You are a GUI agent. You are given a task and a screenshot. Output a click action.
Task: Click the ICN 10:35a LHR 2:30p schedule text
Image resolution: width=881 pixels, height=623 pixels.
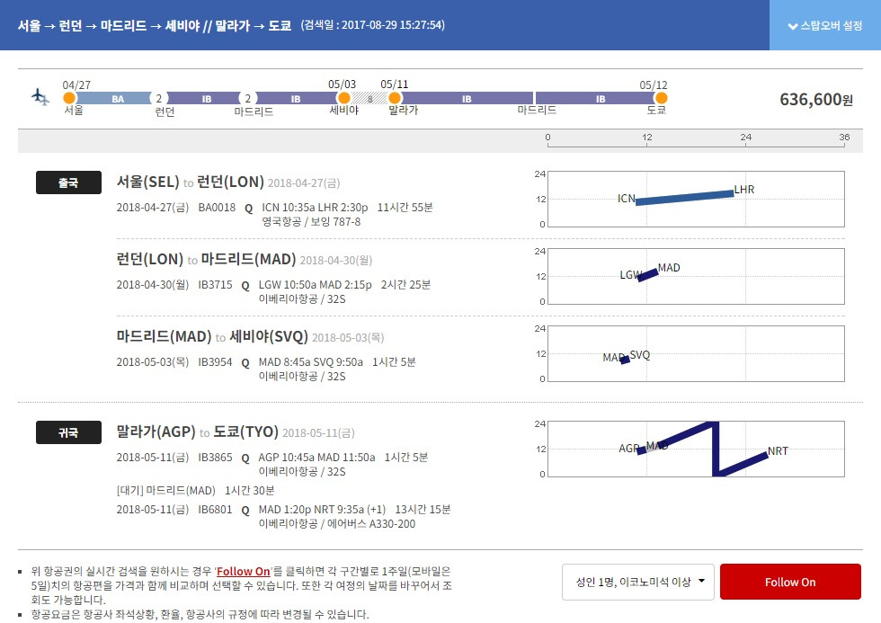[315, 208]
